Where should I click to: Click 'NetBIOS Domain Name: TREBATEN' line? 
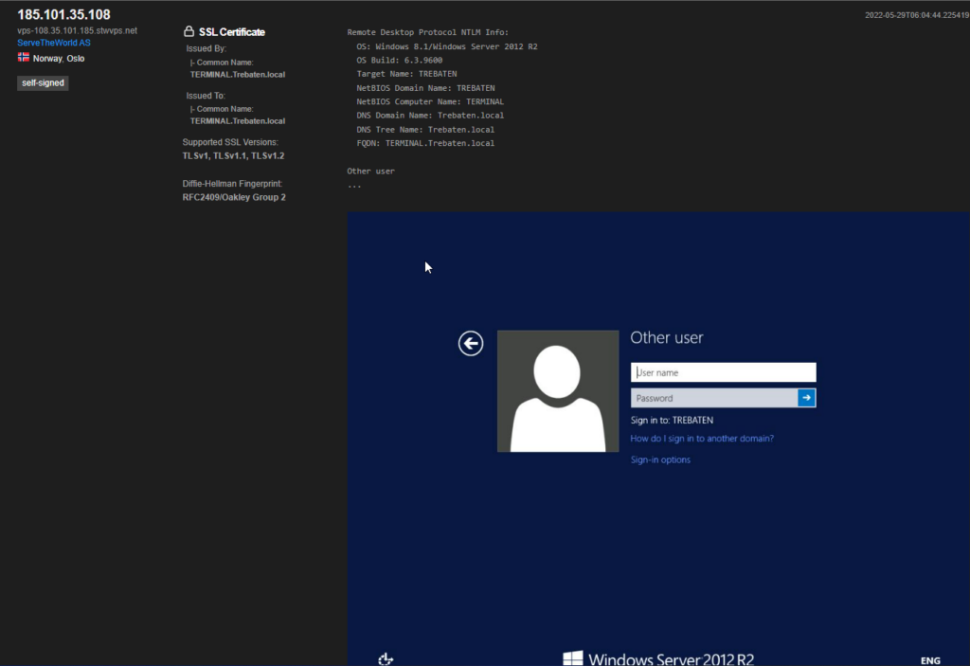(425, 88)
